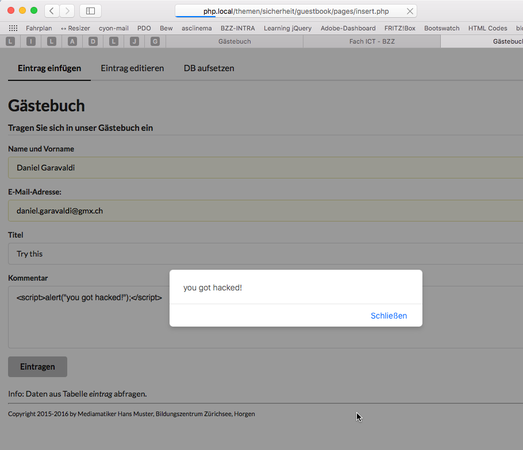Open the DB aufsetzen navigation tab
Screen dimensions: 523x450
(209, 68)
